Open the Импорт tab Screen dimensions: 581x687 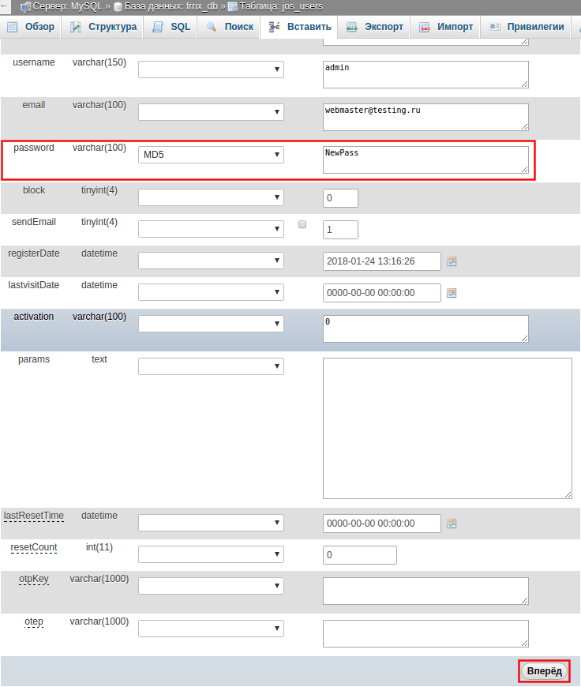(445, 27)
